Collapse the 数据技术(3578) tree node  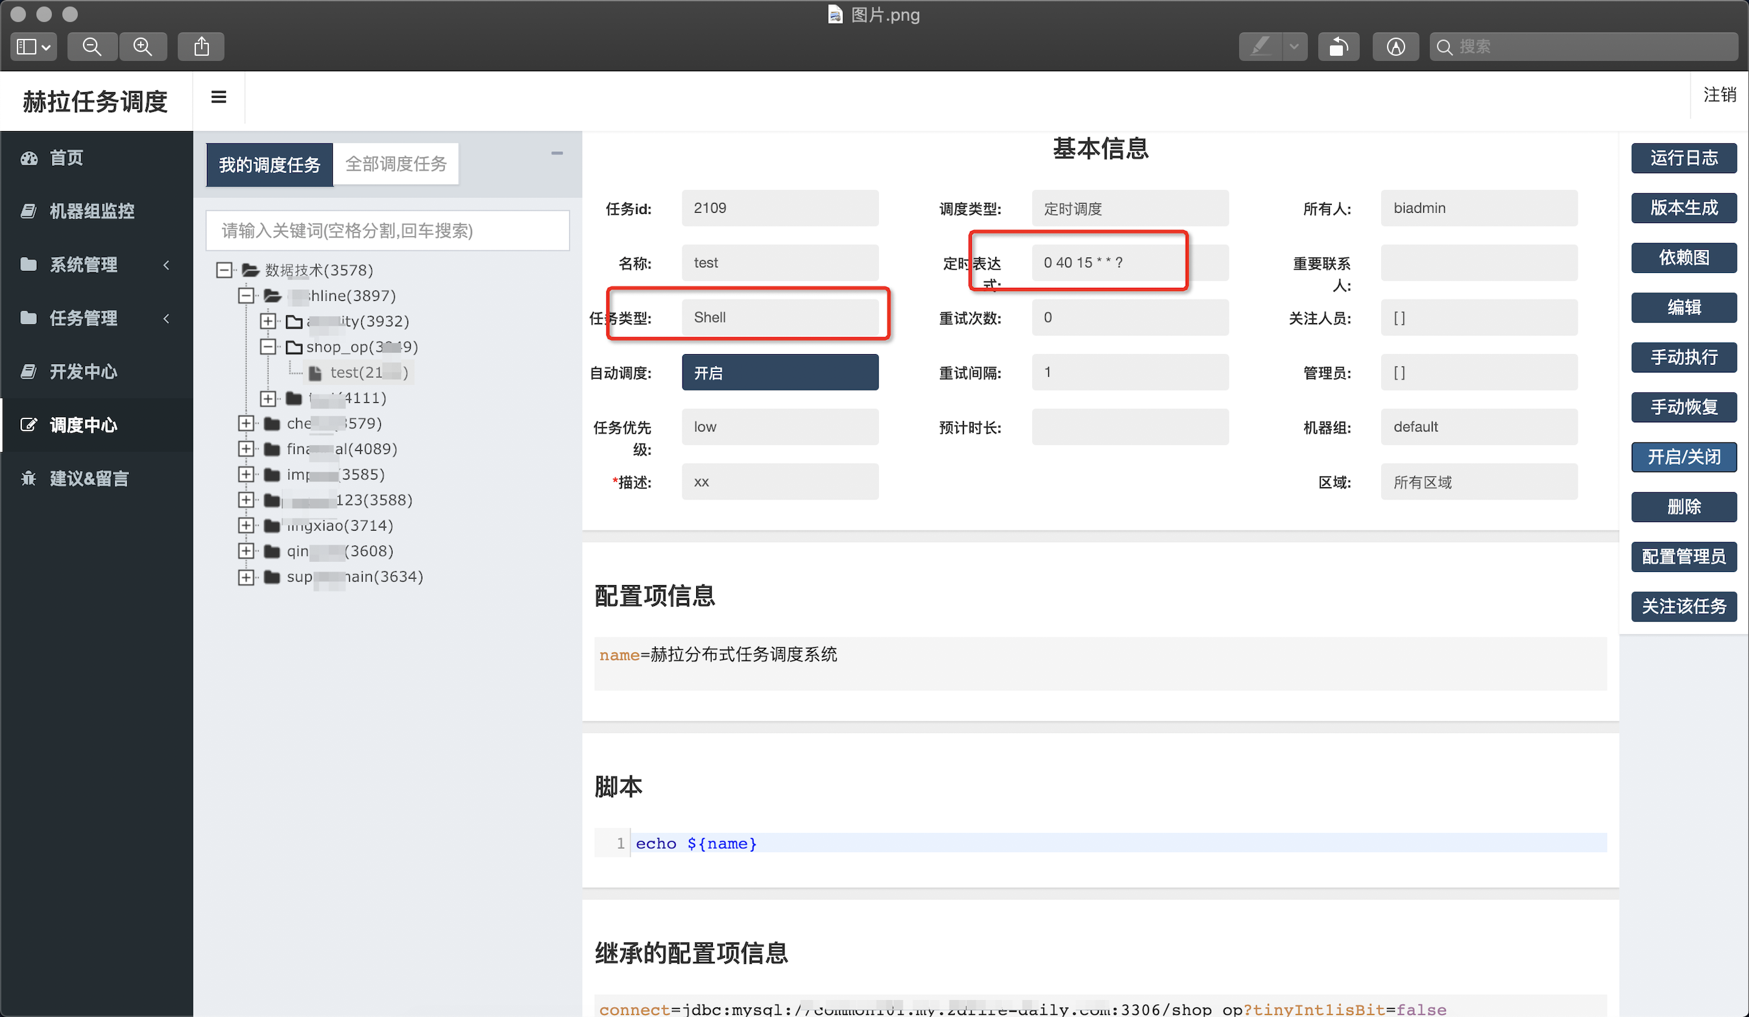coord(224,270)
